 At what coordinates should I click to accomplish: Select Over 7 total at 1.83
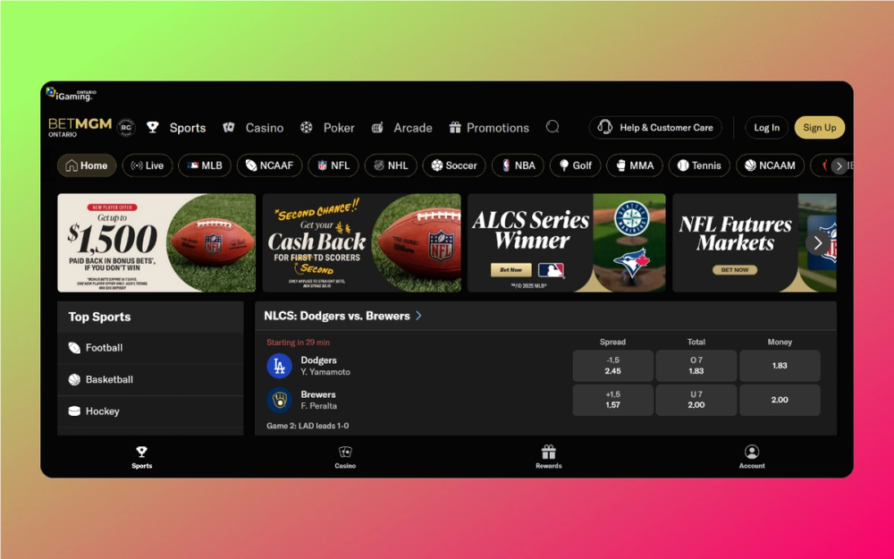point(696,366)
